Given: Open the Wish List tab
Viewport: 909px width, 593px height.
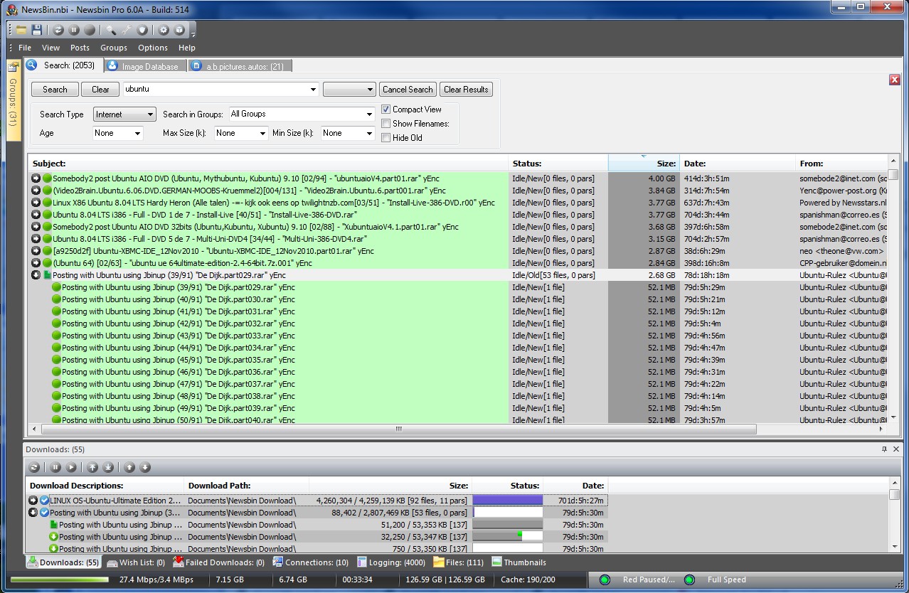Looking at the screenshot, I should 136,562.
